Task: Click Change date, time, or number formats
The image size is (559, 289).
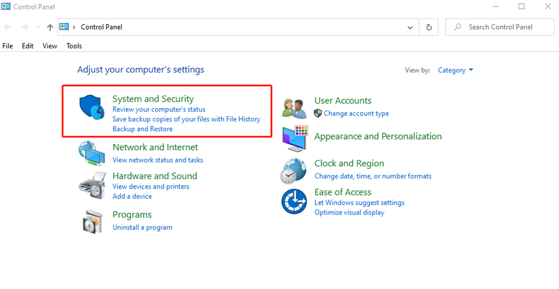Action: pos(373,176)
